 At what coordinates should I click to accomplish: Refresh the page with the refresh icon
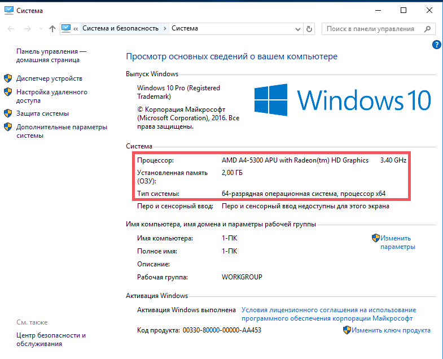(x=309, y=29)
